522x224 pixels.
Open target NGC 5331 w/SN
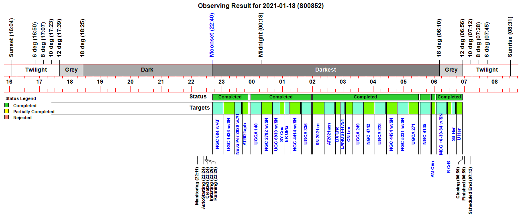click(403, 135)
